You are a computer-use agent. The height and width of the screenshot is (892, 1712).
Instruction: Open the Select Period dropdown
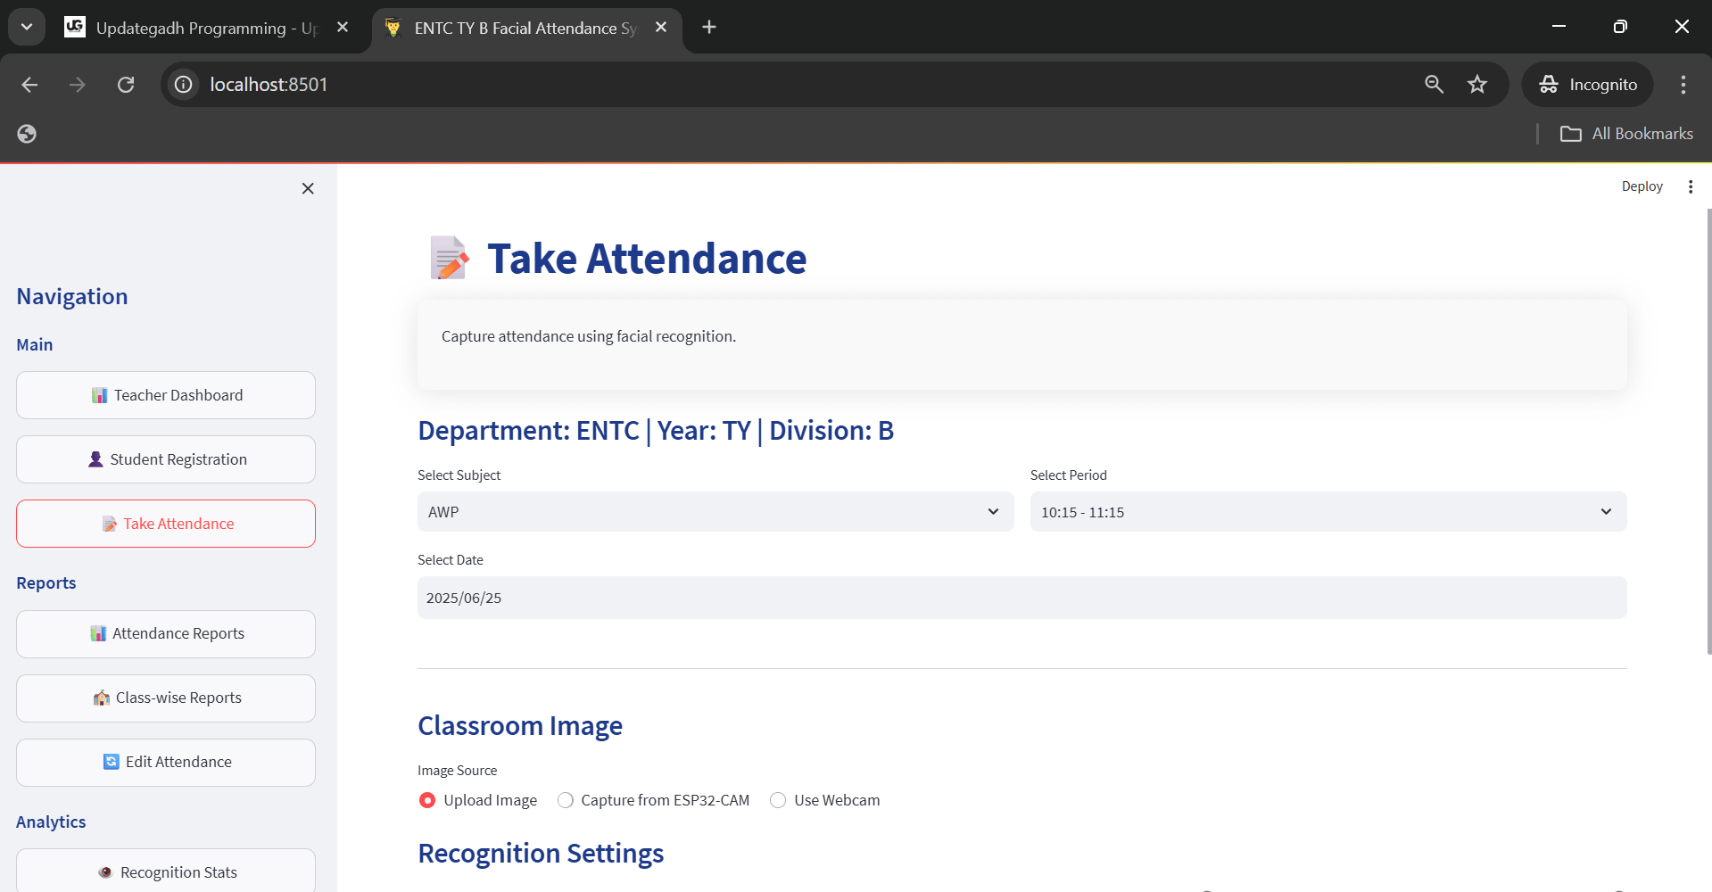(x=1327, y=512)
